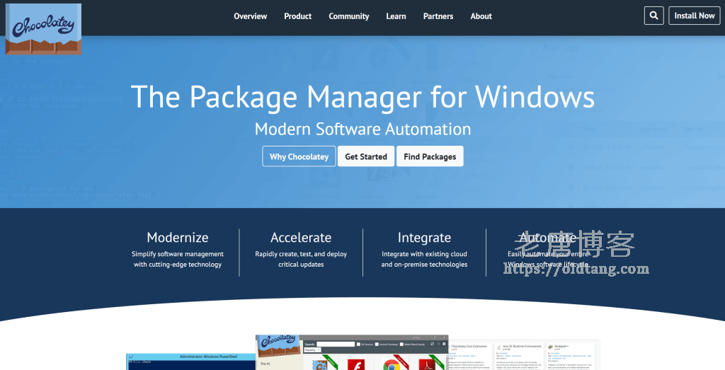This screenshot has height=370, width=725.
Task: Open the Learn menu
Action: [x=396, y=16]
